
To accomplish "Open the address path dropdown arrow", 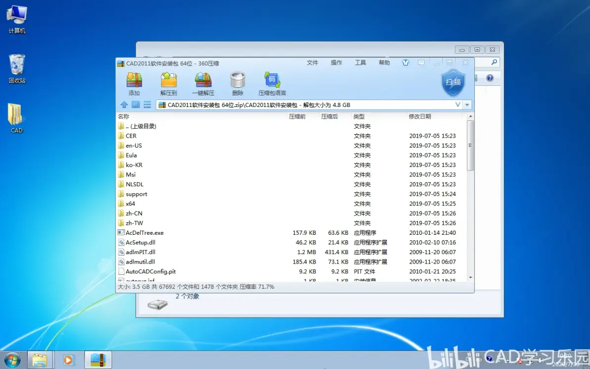I will pos(467,105).
